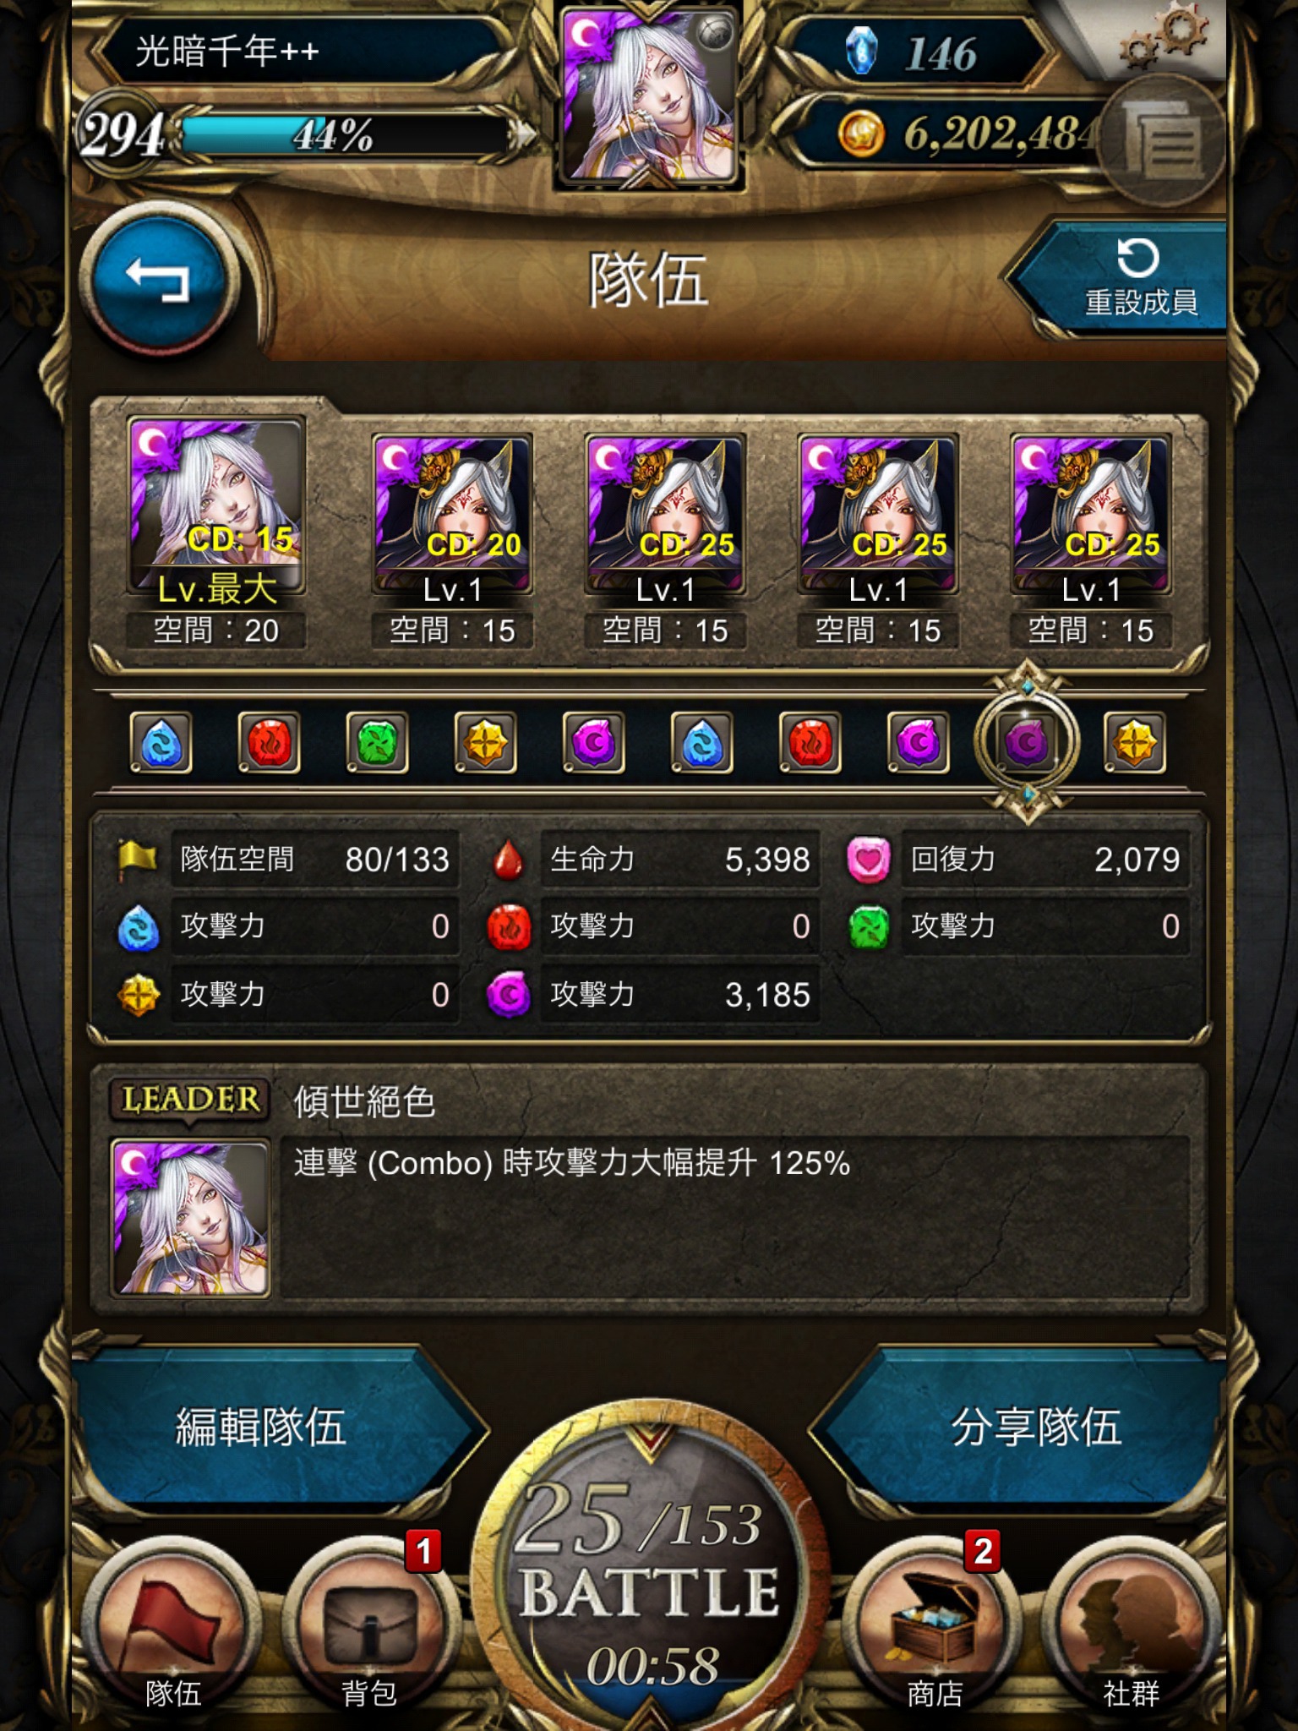Switch to the second water team slot

coord(701,742)
